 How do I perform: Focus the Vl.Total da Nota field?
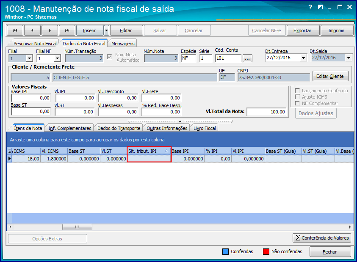pos(267,112)
